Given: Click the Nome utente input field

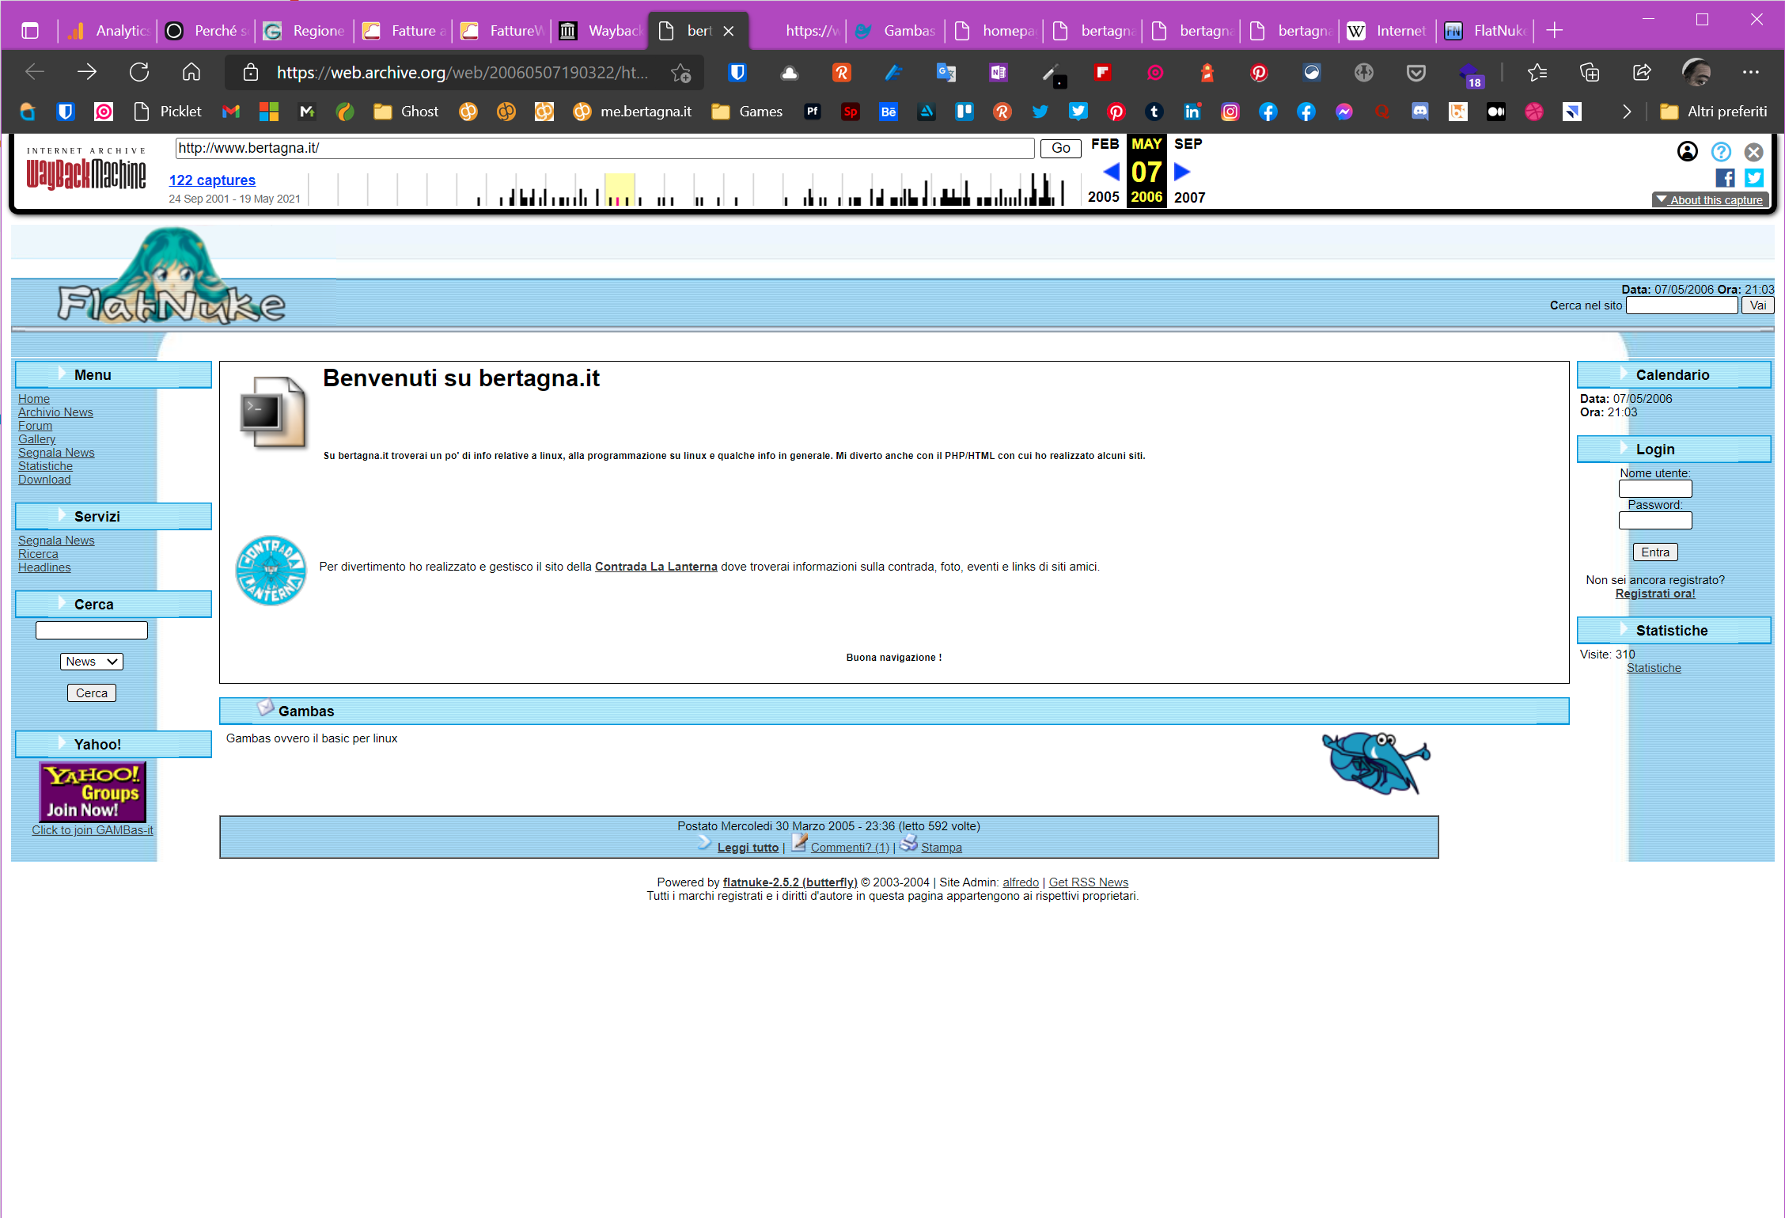Looking at the screenshot, I should point(1654,489).
